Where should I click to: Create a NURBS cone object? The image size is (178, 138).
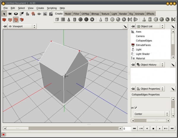pos(144,20)
